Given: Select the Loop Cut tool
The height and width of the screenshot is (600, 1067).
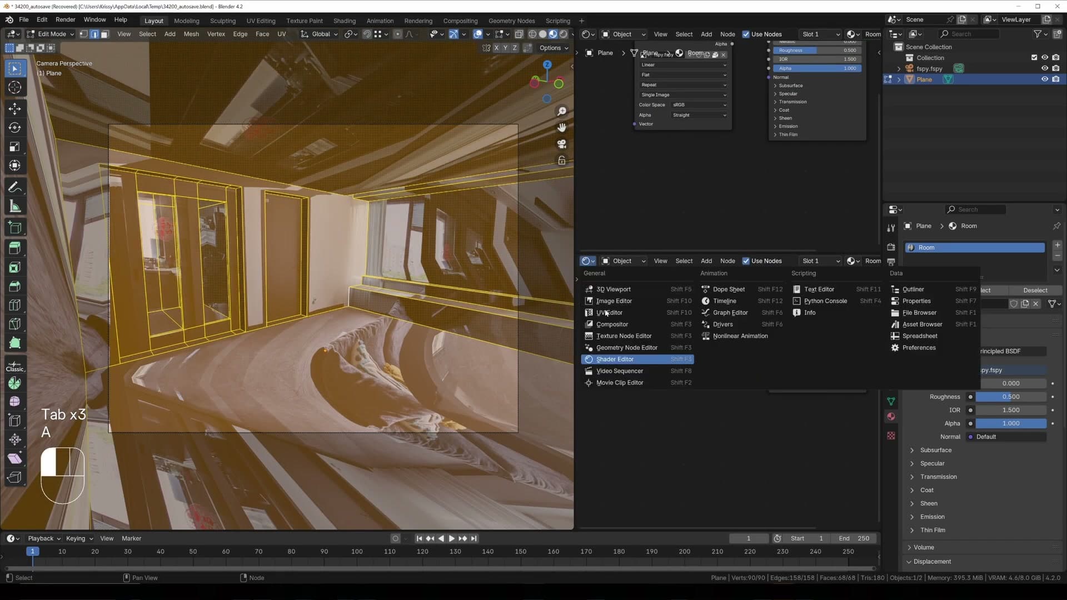Looking at the screenshot, I should [x=15, y=306].
